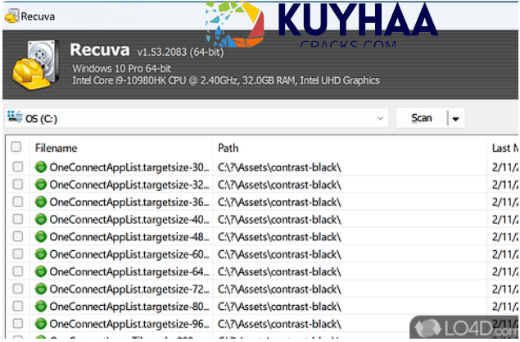Image resolution: width=520 pixels, height=342 pixels.
Task: Check the box for targetsize-64 file
Action: tap(18, 271)
